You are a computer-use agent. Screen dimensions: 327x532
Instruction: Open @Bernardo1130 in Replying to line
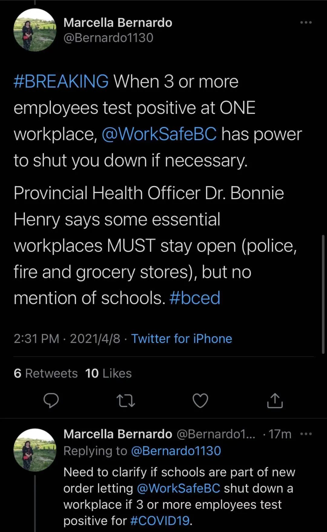pos(176,451)
